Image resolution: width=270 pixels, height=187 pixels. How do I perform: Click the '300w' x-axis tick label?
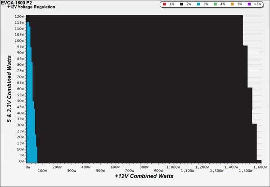click(x=72, y=171)
